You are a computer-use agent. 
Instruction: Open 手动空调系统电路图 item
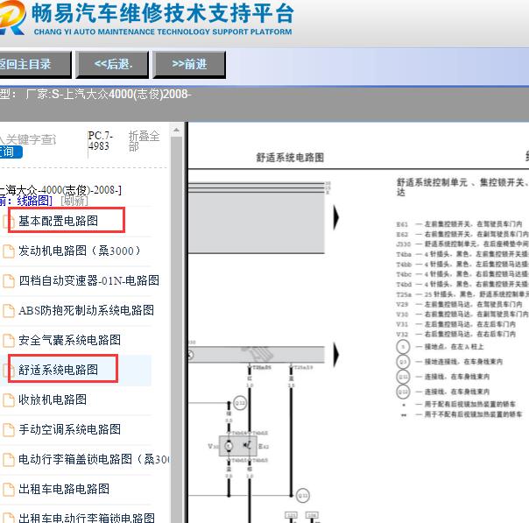point(69,429)
